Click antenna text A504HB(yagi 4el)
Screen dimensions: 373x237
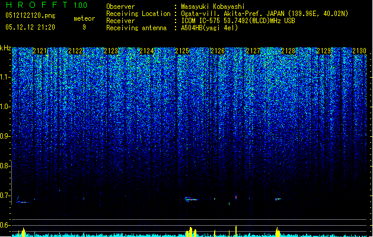tap(209, 28)
